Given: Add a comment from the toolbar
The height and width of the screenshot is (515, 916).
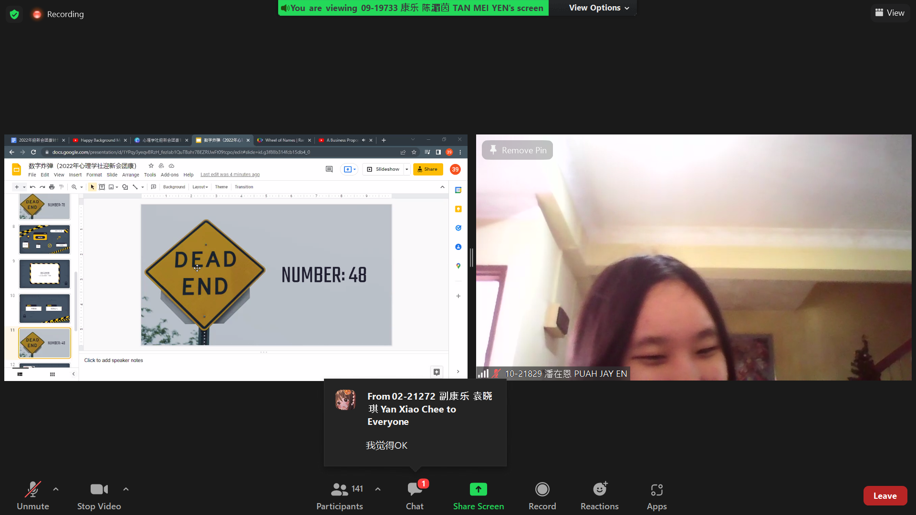Looking at the screenshot, I should click(154, 187).
